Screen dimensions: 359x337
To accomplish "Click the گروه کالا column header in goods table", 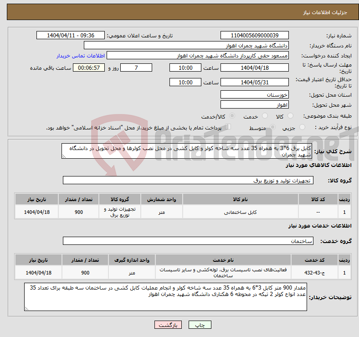I will (x=120, y=199).
